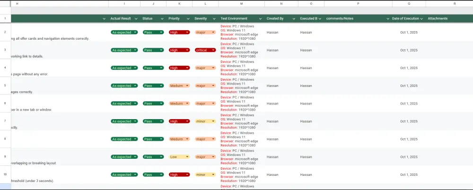
Task: Click the 'Created By' header label
Action: 275,19
